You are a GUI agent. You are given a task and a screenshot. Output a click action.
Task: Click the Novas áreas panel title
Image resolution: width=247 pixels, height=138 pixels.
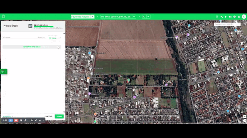click(11, 26)
